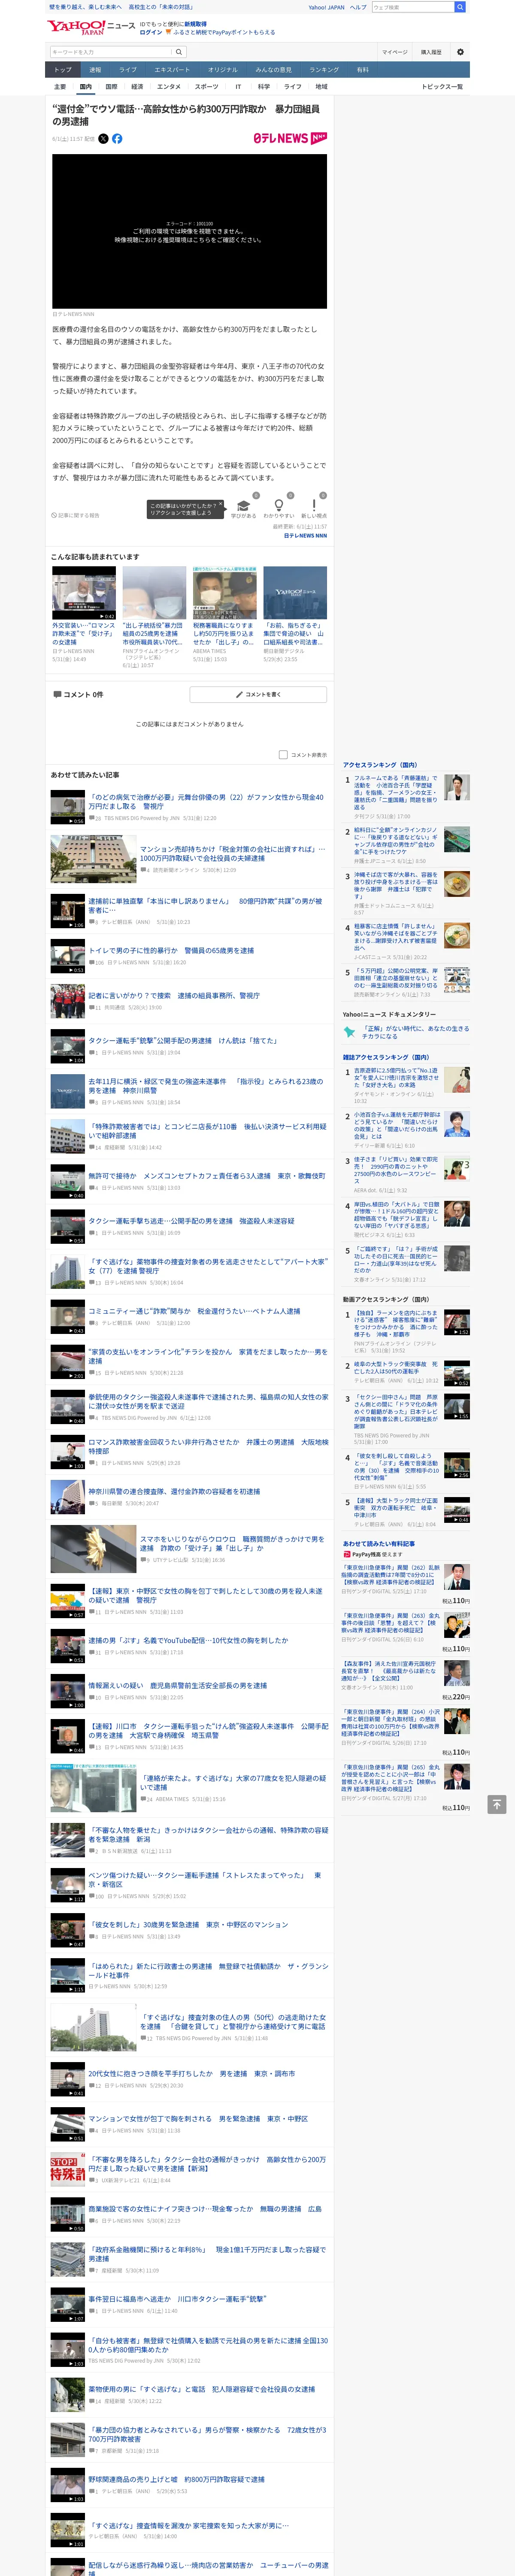Click 日テレNEWS NNN source link below article
Viewport: 515px width, 2576px height.
305,536
